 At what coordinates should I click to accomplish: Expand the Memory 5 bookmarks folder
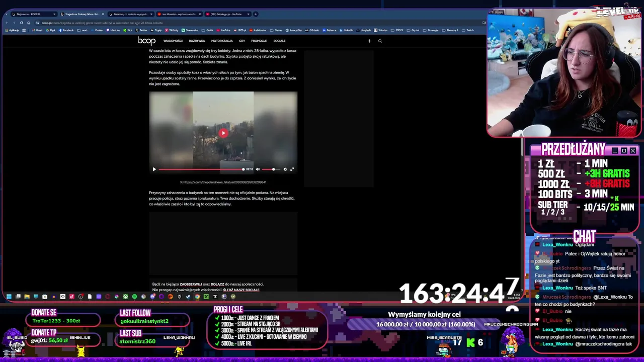(x=450, y=30)
